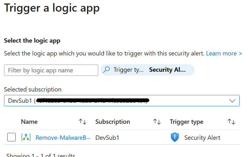Expand the subscription dropdown chevron

tap(232, 101)
